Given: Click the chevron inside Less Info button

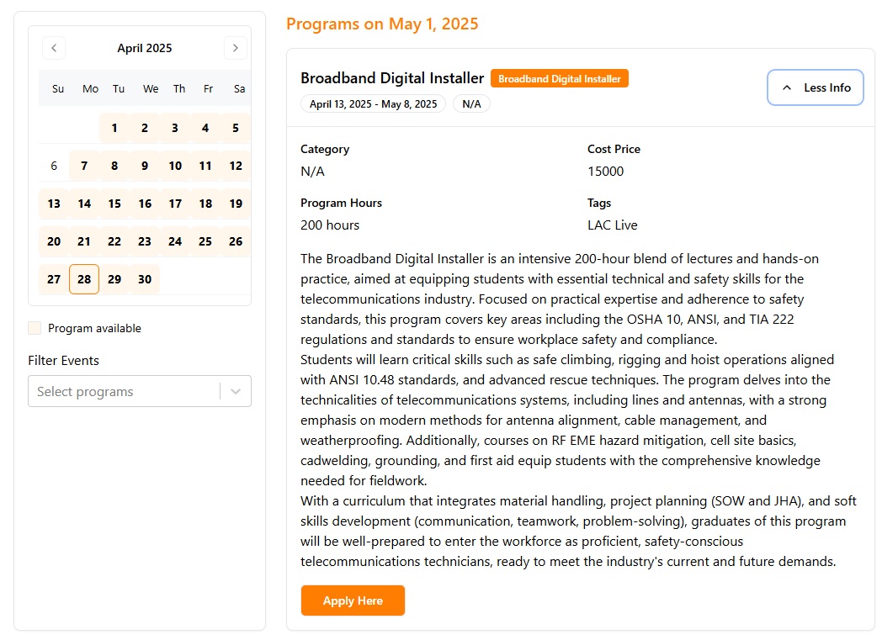Looking at the screenshot, I should pos(788,87).
